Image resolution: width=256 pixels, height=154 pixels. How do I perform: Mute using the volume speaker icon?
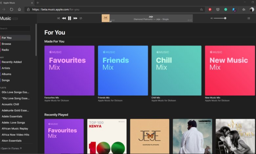(212, 18)
